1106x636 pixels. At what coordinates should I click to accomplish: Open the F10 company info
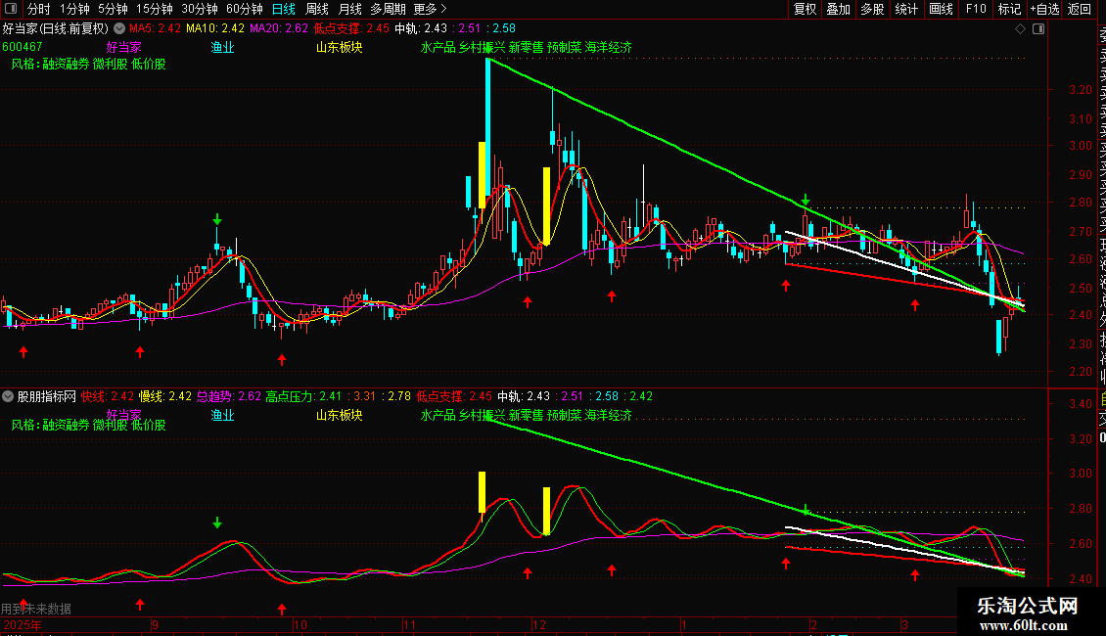pos(976,9)
